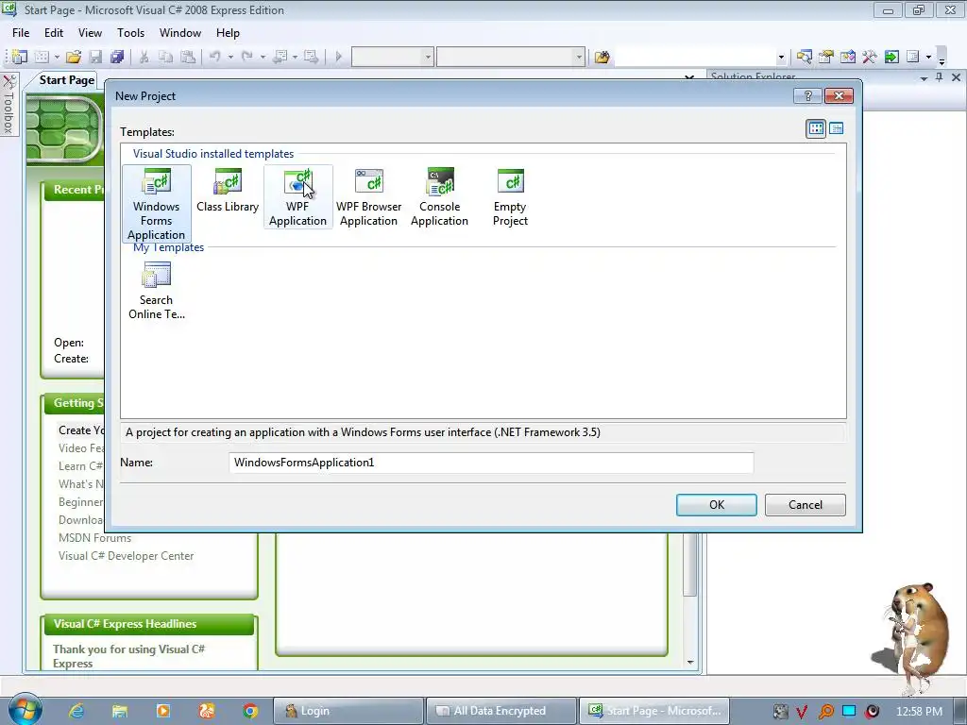The image size is (967, 725).
Task: Open Properties Window toolbar icon
Action: (825, 57)
